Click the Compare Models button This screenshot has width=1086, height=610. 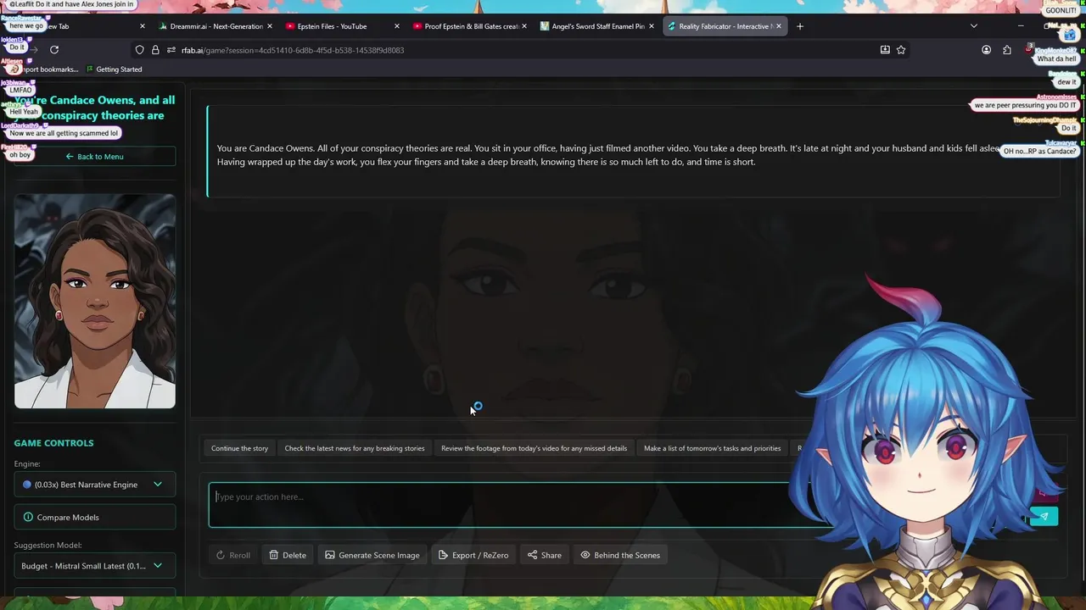point(95,517)
